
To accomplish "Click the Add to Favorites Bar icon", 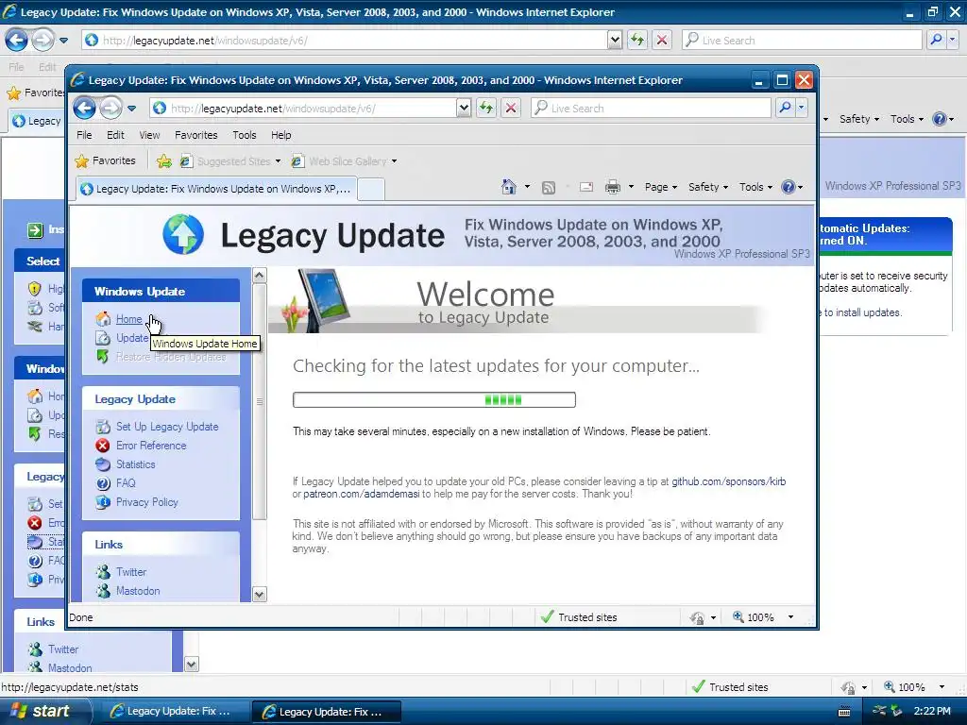I will click(164, 161).
